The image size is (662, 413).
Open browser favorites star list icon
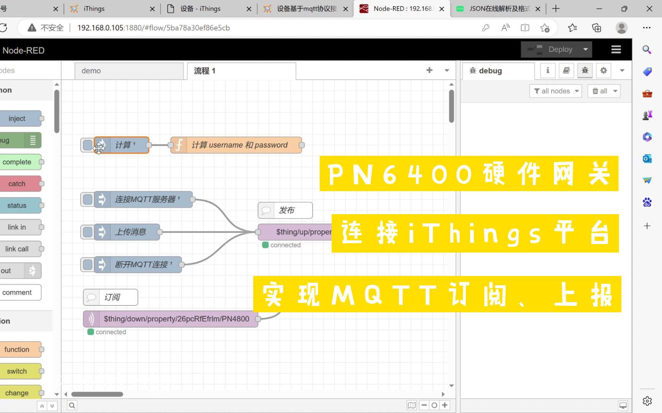pyautogui.click(x=572, y=28)
